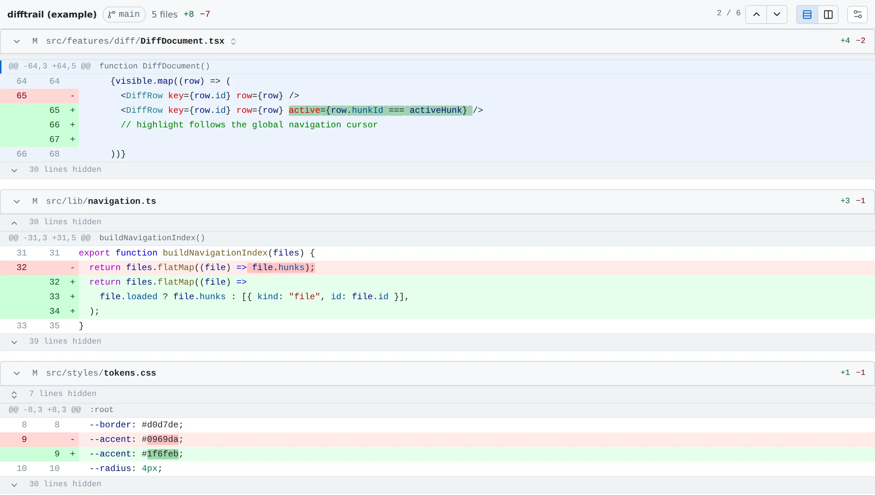Image resolution: width=875 pixels, height=495 pixels.
Task: Go to previous change with up arrow
Action: (x=756, y=15)
